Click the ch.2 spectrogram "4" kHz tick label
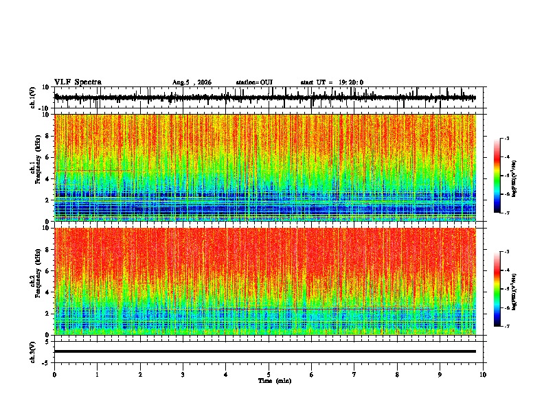Screen dimensions: 544x420 click(47, 292)
